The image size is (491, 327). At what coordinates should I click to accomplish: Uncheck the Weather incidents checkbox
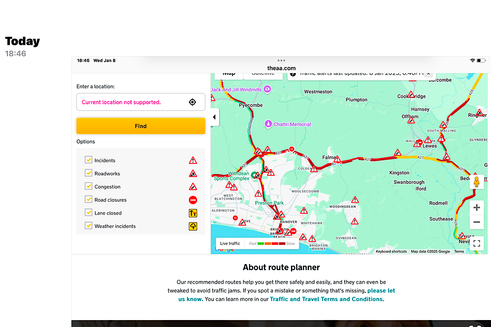click(88, 225)
